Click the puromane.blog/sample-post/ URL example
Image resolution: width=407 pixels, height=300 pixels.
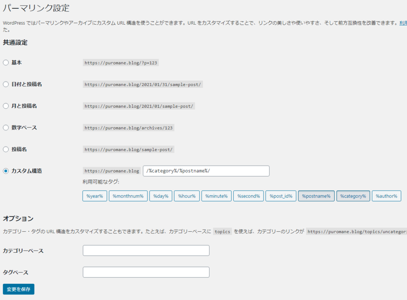coord(128,149)
